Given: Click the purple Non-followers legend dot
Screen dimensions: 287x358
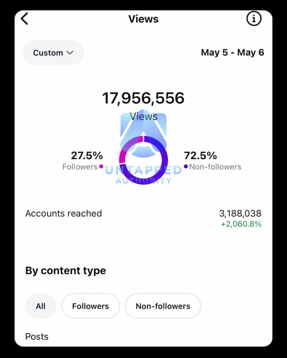Looking at the screenshot, I should (x=186, y=167).
